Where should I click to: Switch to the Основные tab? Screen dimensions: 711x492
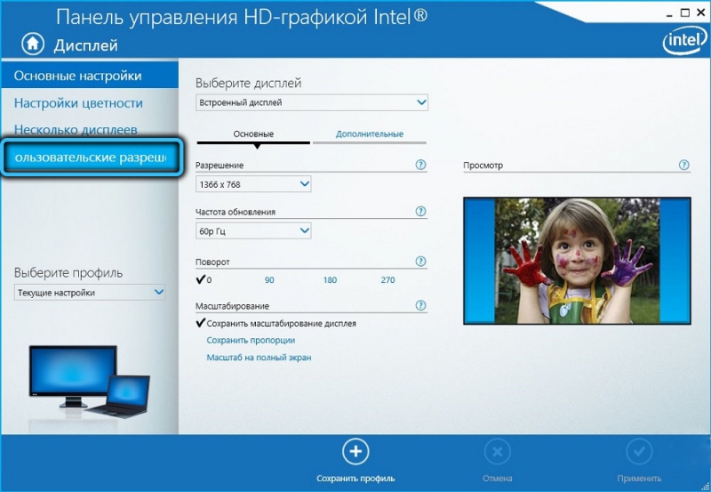tap(253, 134)
